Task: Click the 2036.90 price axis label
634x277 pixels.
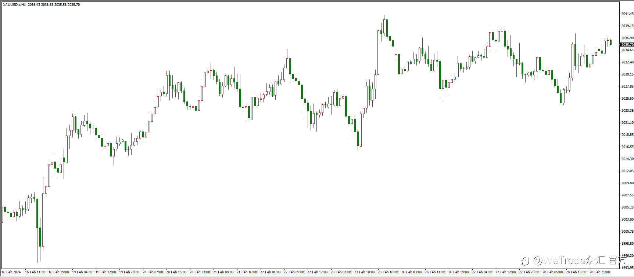Action: (627, 38)
